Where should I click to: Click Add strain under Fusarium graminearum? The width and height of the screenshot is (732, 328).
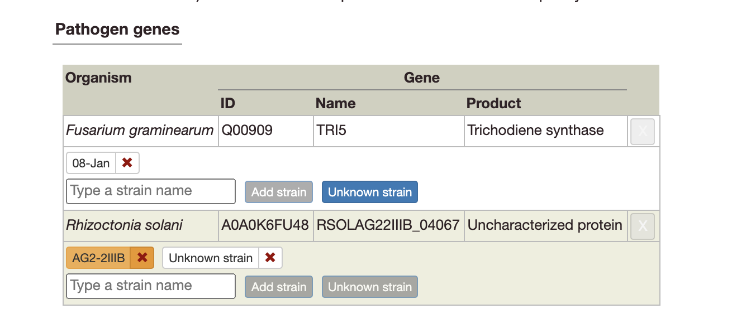click(x=278, y=191)
